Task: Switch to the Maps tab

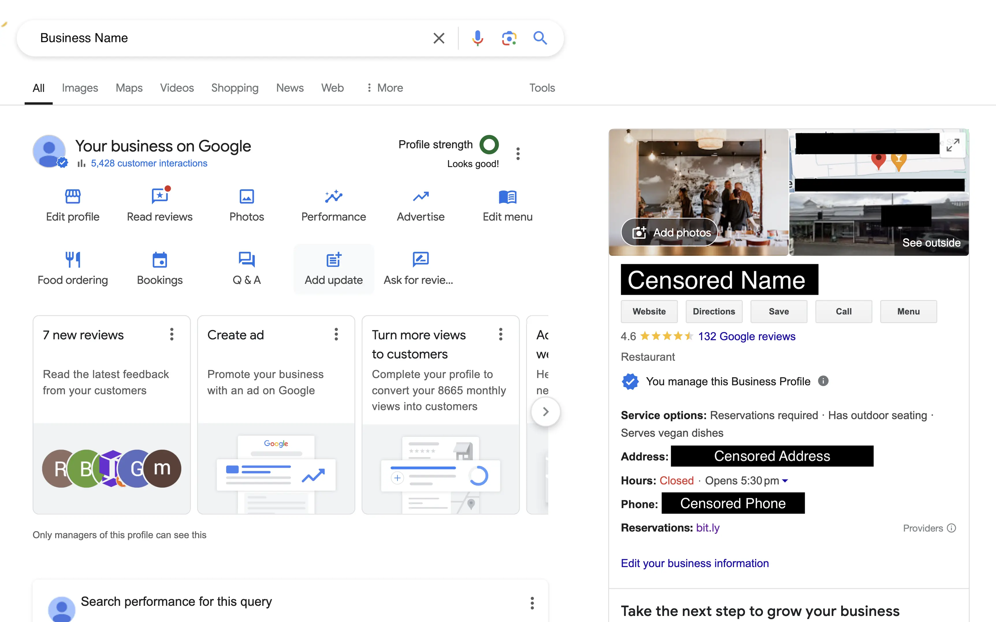Action: point(129,88)
